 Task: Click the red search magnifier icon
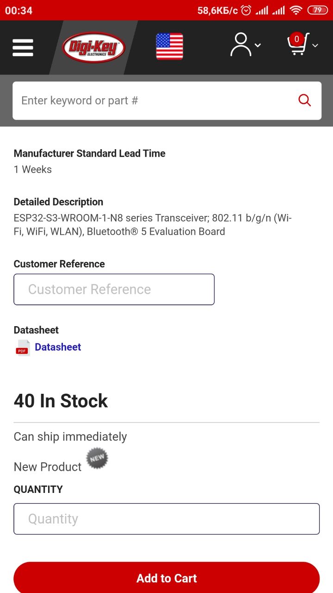(304, 100)
